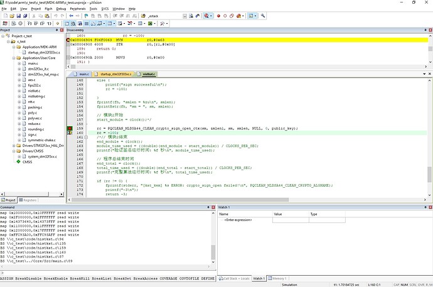
Task: Collapse the Application/MDK-ARM folder
Action: [x=14, y=47]
